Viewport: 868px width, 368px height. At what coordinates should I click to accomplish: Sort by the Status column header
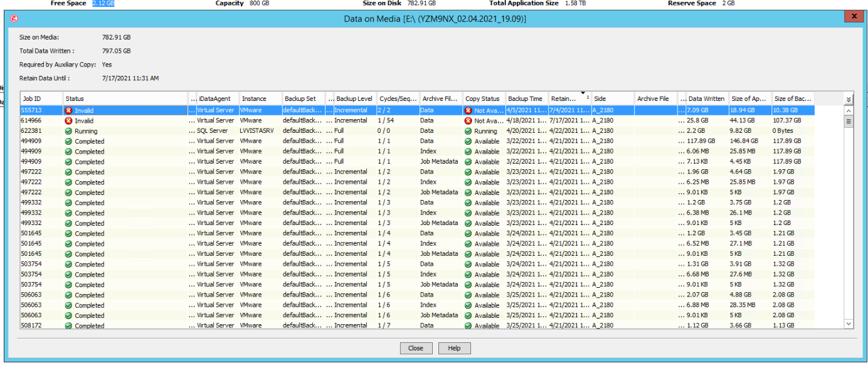tap(125, 98)
